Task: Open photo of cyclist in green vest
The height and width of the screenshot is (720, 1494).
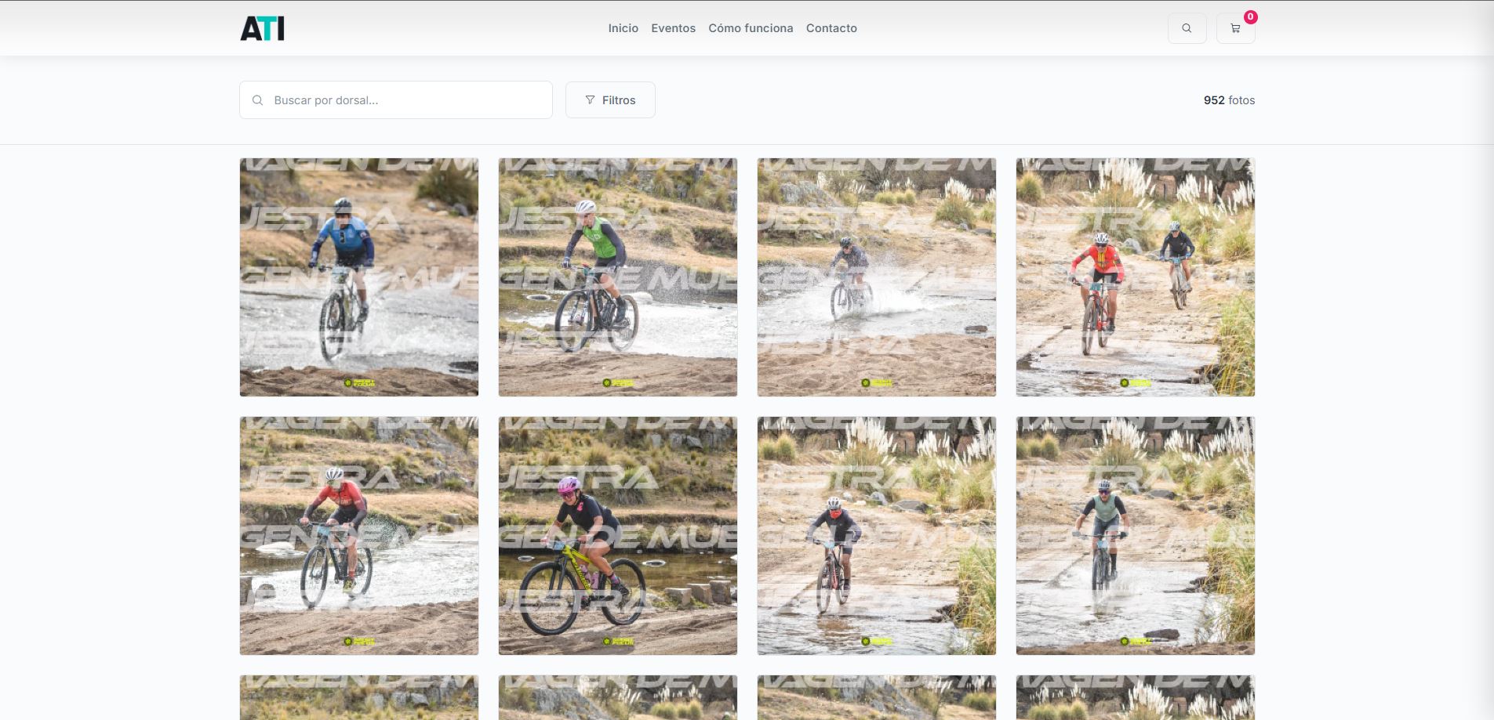Action: pyautogui.click(x=618, y=277)
